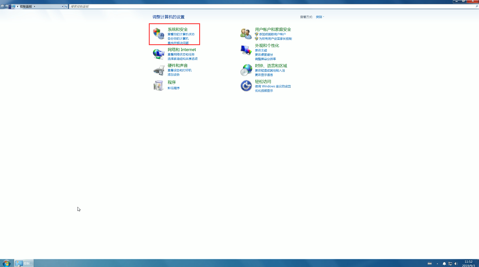Open the 用户帐户和家庭安全 heading link
Image resolution: width=479 pixels, height=267 pixels.
tap(273, 29)
